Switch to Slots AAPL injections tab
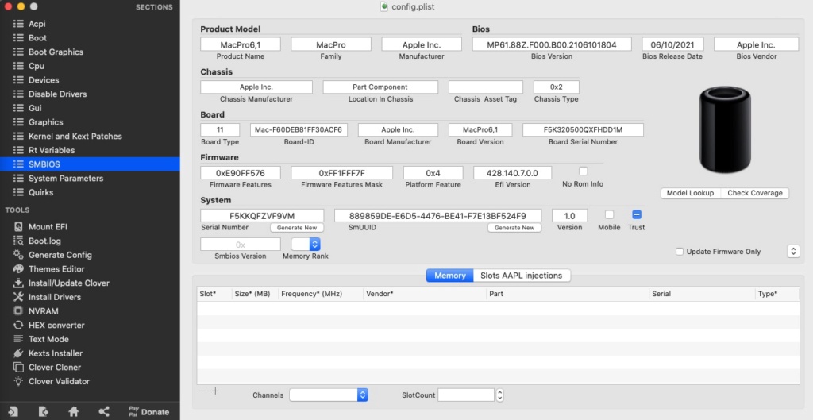 pos(521,276)
